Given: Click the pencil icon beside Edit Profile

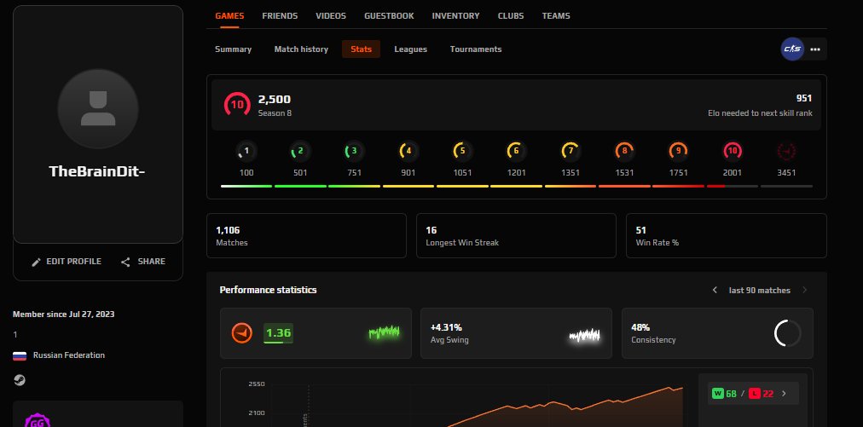Looking at the screenshot, I should [x=37, y=262].
